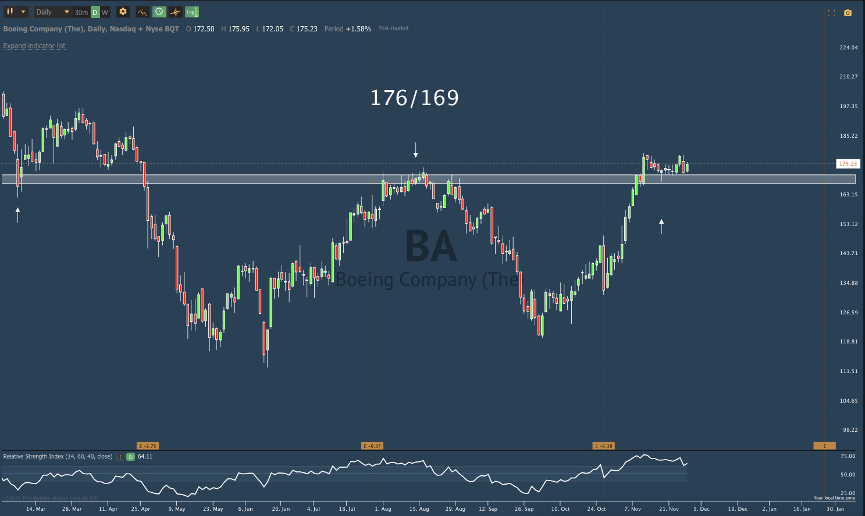
Task: Open RSI indicator options menu
Action: 120,457
